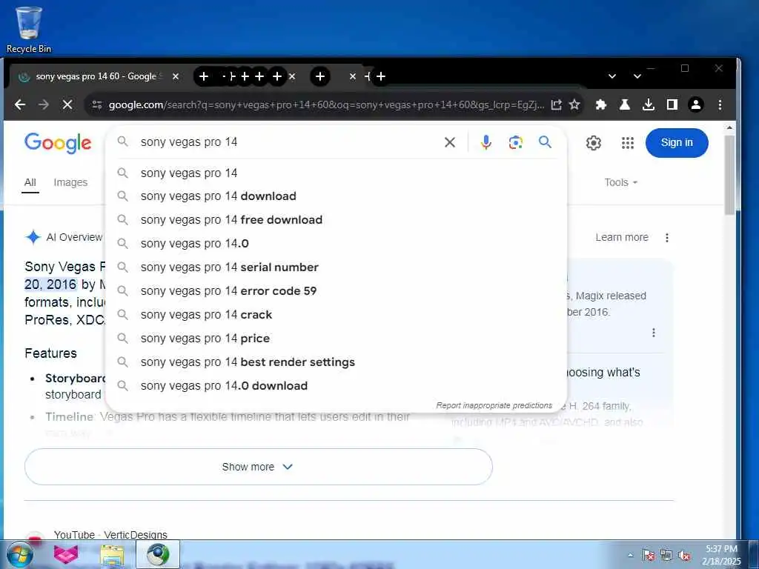Viewport: 759px width, 569px height.
Task: Search by image with Lens icon
Action: (x=516, y=142)
